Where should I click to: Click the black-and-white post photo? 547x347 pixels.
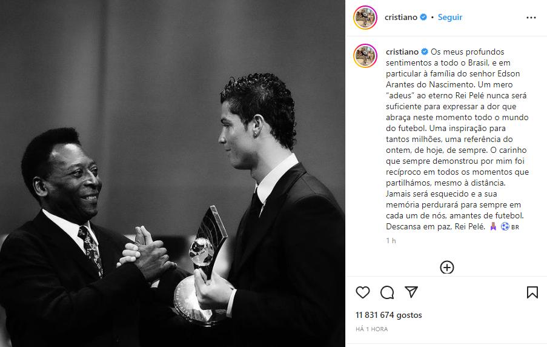point(173,173)
